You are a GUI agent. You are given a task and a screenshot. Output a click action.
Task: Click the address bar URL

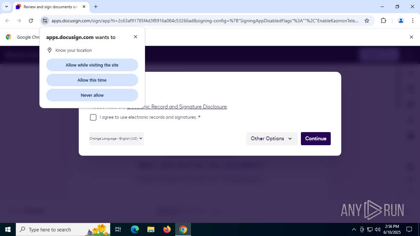205,21
